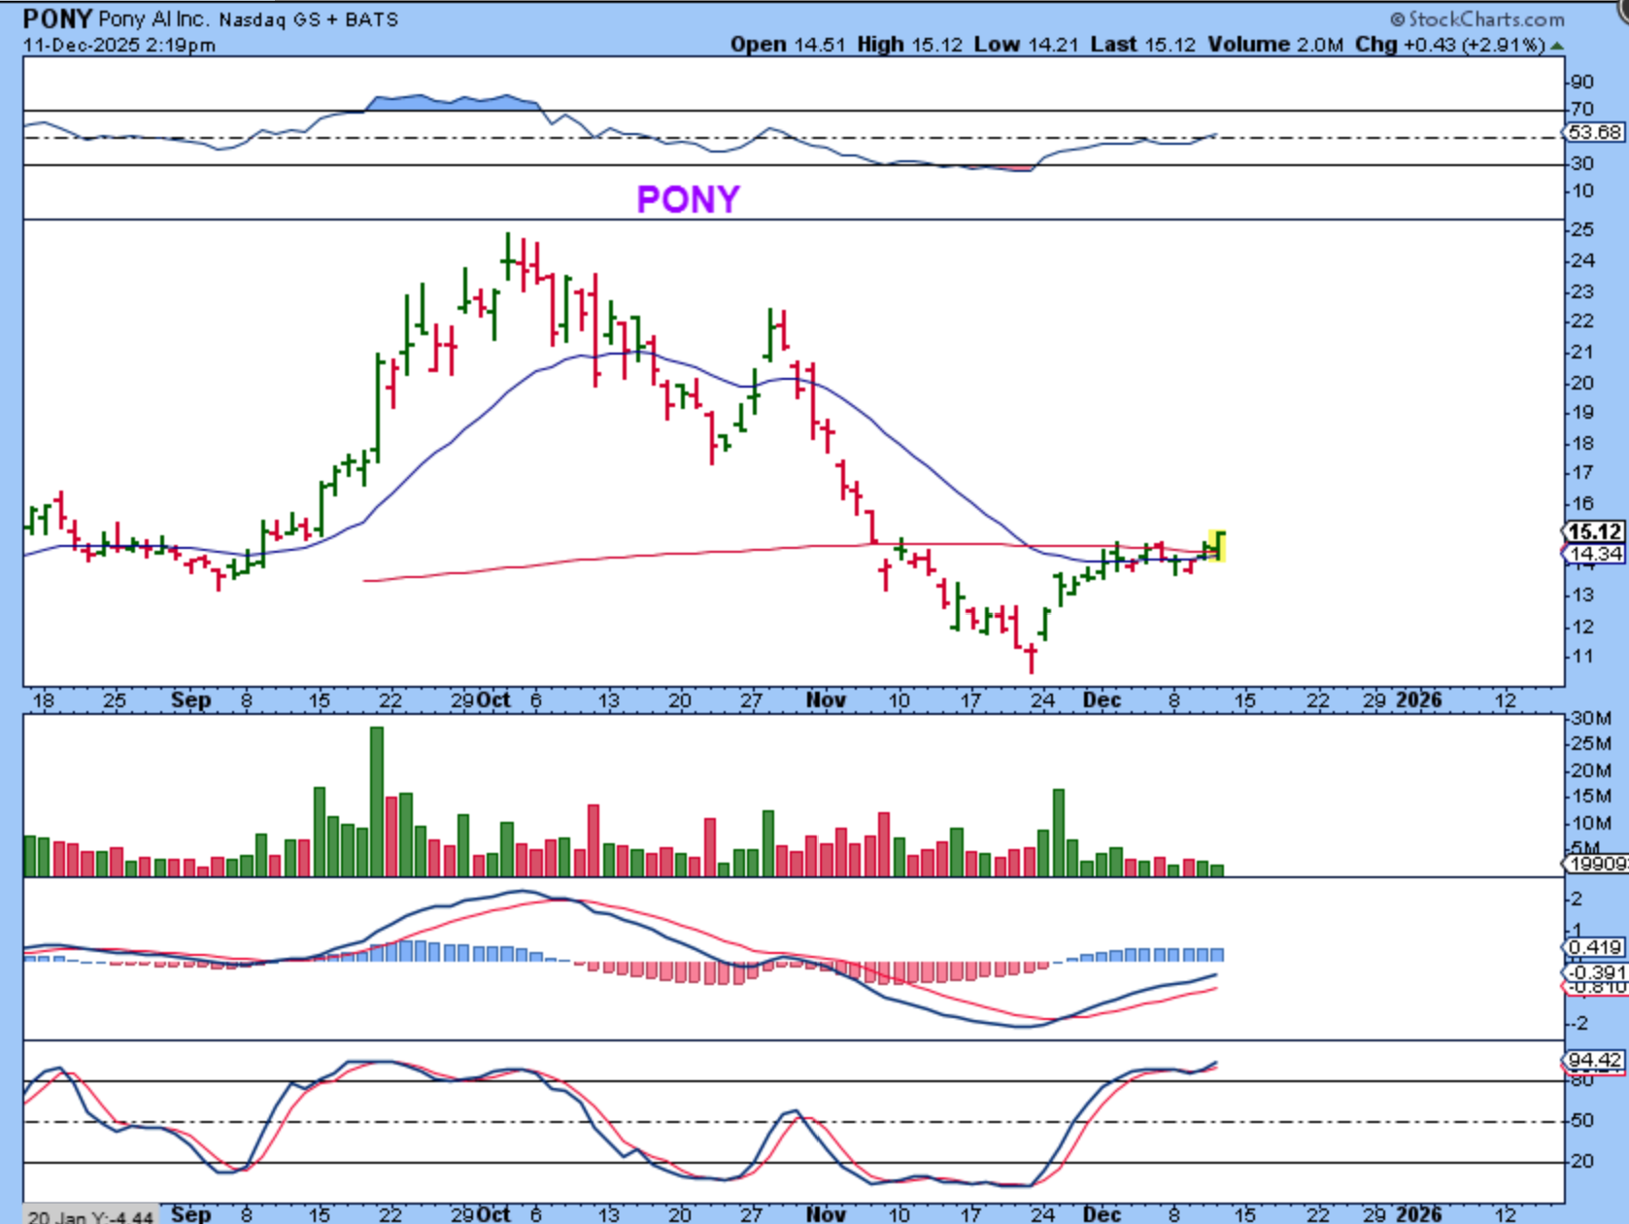The width and height of the screenshot is (1629, 1224).
Task: Click the 11 label on the price axis
Action: [x=1582, y=657]
